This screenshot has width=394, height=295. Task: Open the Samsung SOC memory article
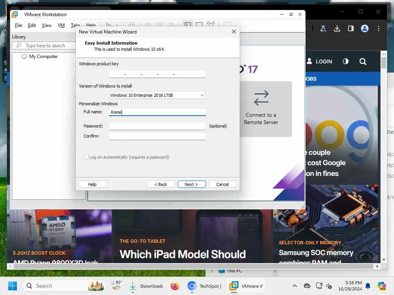(x=316, y=253)
